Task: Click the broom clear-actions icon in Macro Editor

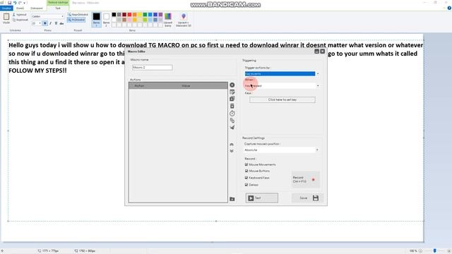Action: click(232, 127)
